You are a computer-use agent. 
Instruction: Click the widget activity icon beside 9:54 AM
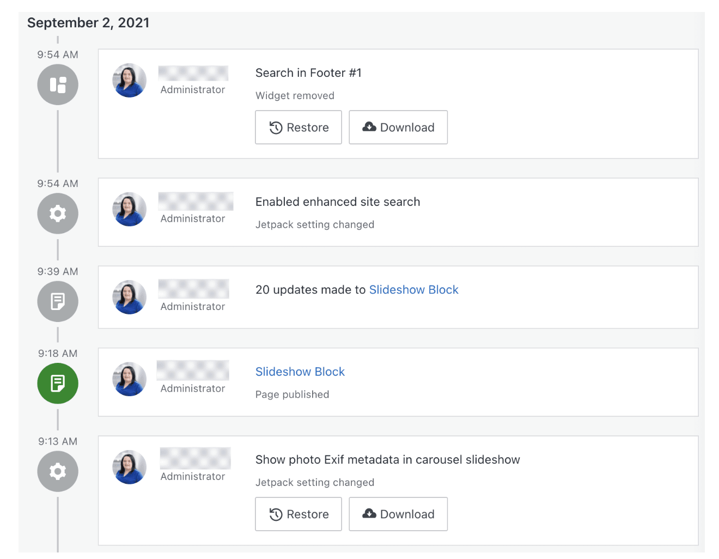tap(58, 84)
